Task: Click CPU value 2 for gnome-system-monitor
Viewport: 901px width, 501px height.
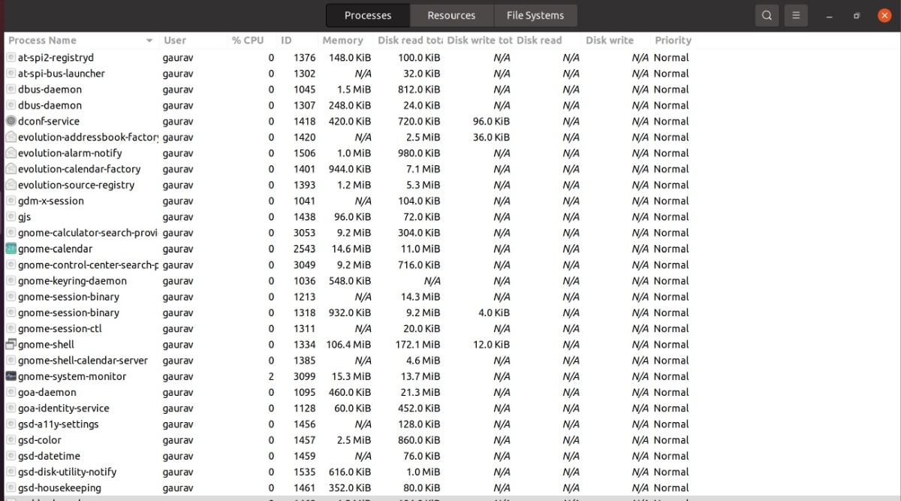Action: pos(271,376)
